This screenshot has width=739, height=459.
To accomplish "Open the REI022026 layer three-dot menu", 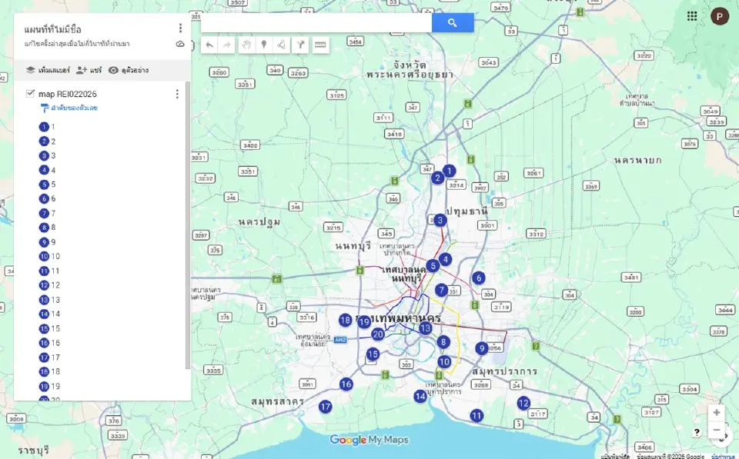I will tap(177, 93).
